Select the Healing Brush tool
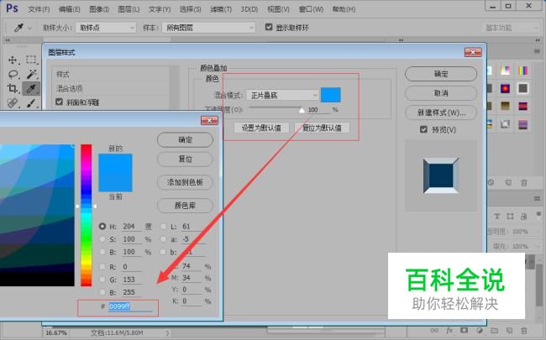 [x=13, y=103]
